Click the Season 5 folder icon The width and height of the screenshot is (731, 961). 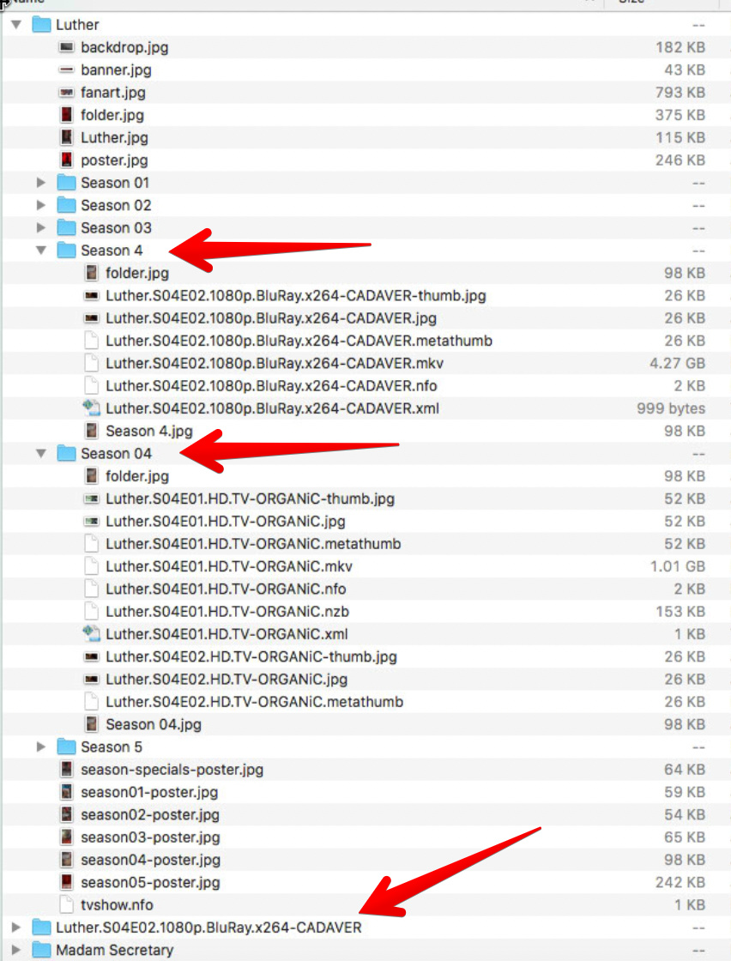pos(66,747)
